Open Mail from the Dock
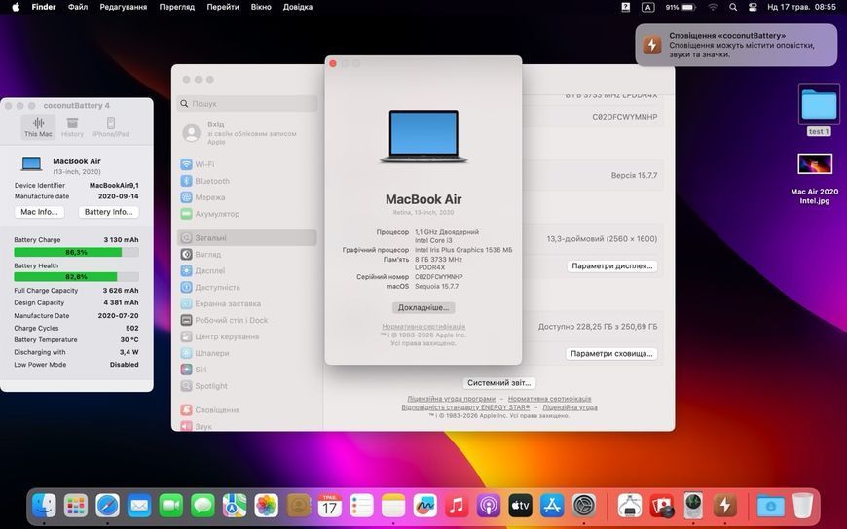The height and width of the screenshot is (529, 847). 139,506
